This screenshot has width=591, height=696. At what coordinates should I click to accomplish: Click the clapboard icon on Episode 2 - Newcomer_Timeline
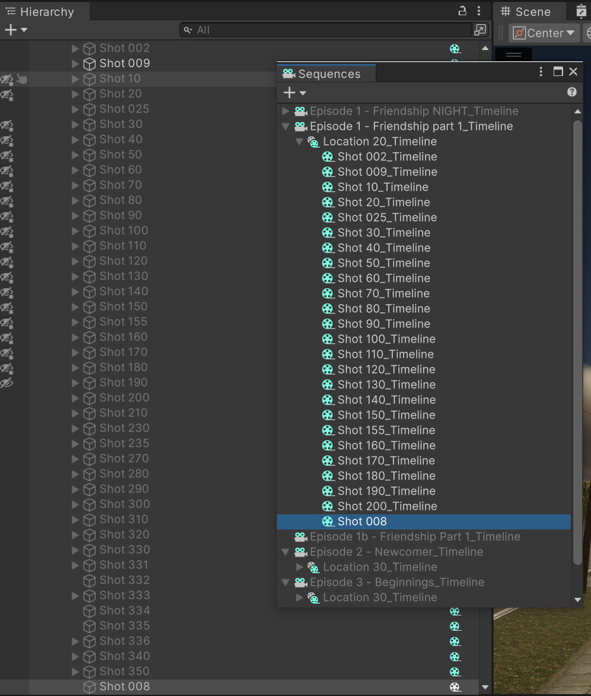[x=300, y=552]
